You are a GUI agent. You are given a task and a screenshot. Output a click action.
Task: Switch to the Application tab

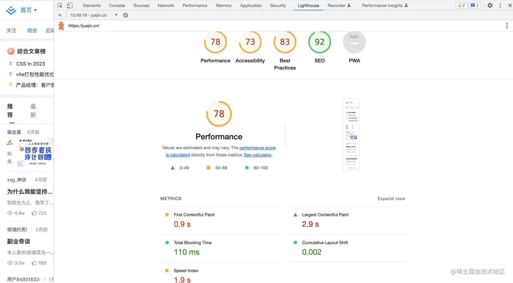tap(251, 5)
